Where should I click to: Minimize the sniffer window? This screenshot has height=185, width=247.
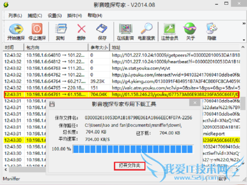(216, 4)
